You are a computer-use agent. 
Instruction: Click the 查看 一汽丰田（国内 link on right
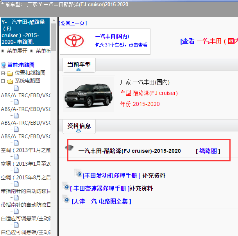(x=209, y=41)
